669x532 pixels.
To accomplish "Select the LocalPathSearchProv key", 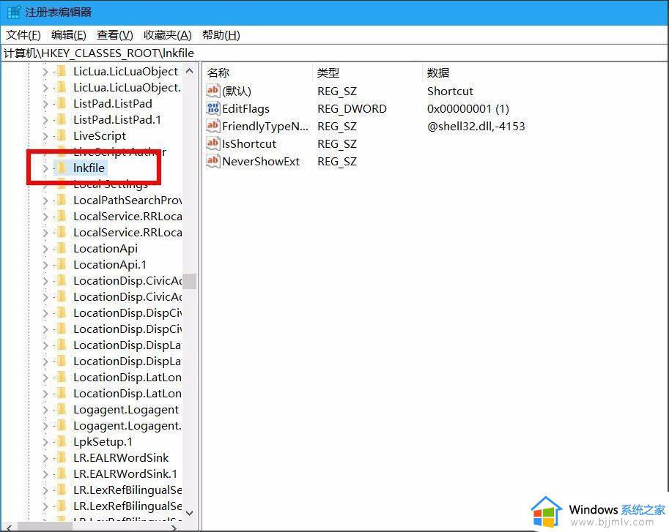I will point(127,201).
